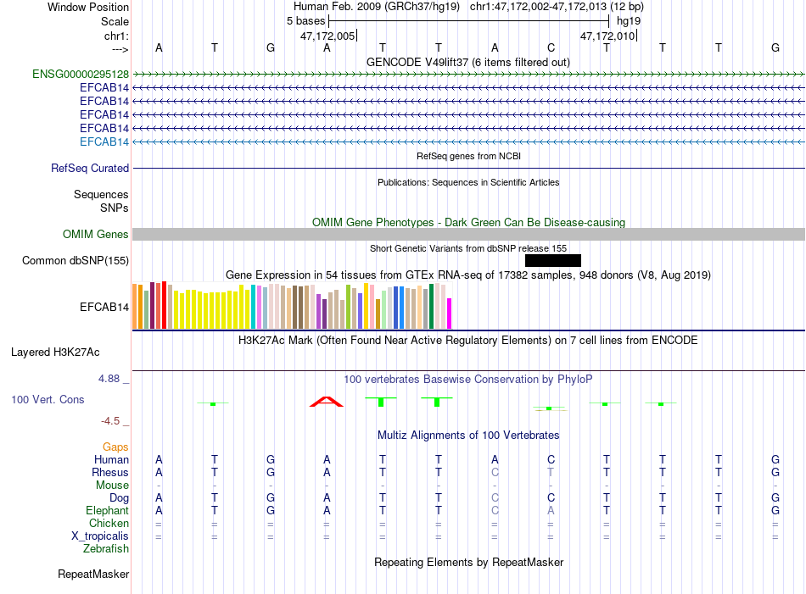Click Gene Expression in 54 tissues title
The height and width of the screenshot is (594, 806).
(468, 275)
